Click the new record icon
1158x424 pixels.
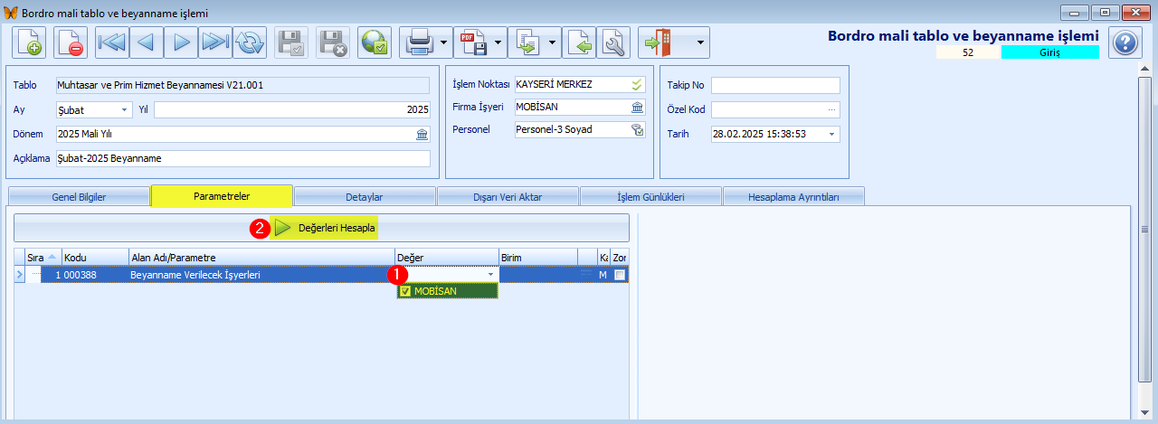coord(29,42)
